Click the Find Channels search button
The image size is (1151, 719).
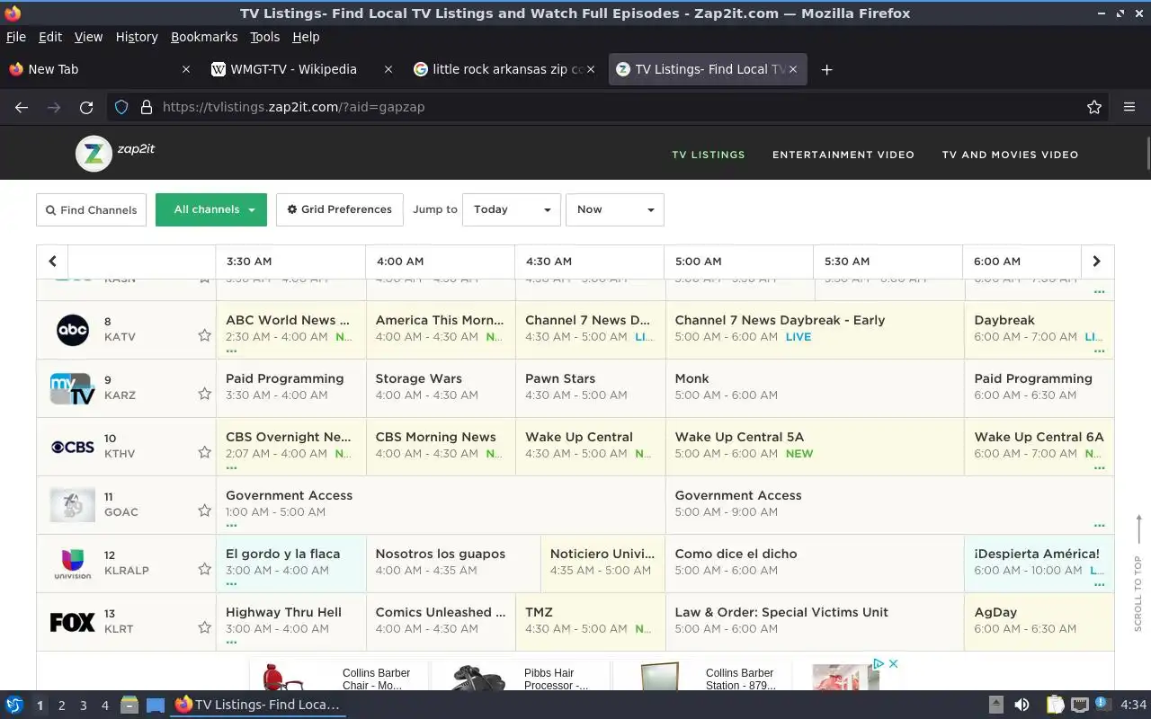coord(92,209)
